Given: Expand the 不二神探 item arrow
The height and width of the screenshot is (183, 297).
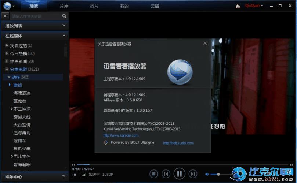Looking at the screenshot, I should pos(12,109).
